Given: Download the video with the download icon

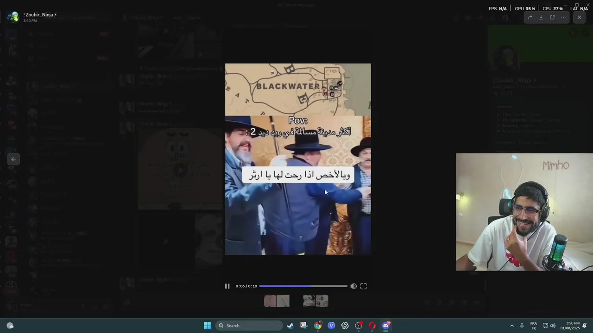Looking at the screenshot, I should 541,17.
